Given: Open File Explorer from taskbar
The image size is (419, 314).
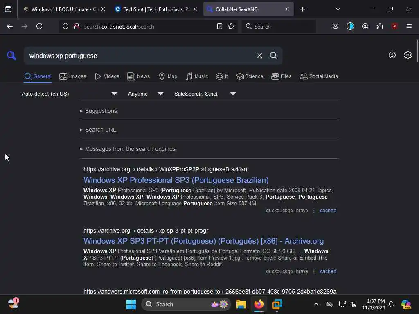Looking at the screenshot, I should (x=241, y=304).
